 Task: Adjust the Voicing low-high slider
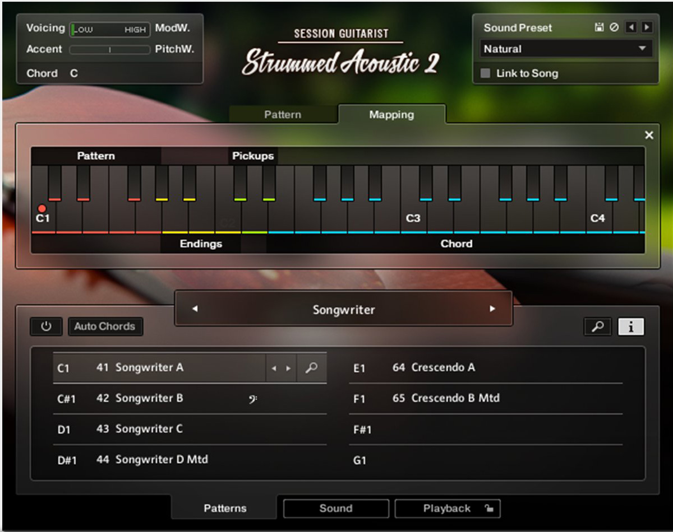point(109,29)
